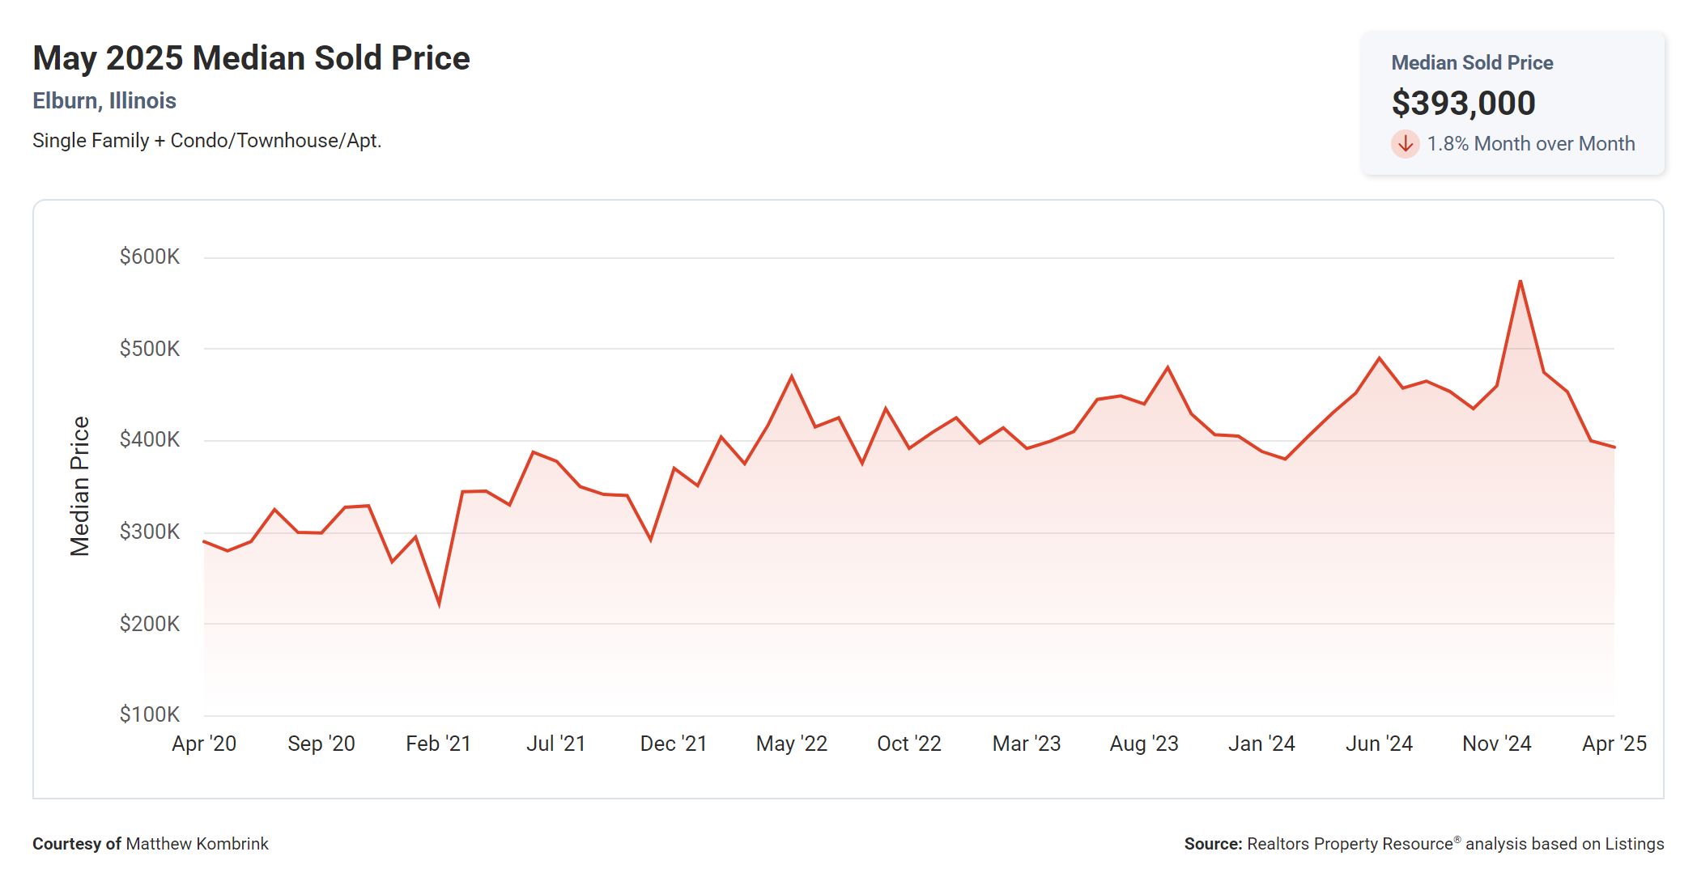
Task: Click the Median Price axis title
Action: click(79, 486)
